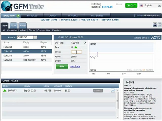The width and height of the screenshot is (162, 121).
Task: Click the Above (81%) payout value
Action: pos(74,57)
